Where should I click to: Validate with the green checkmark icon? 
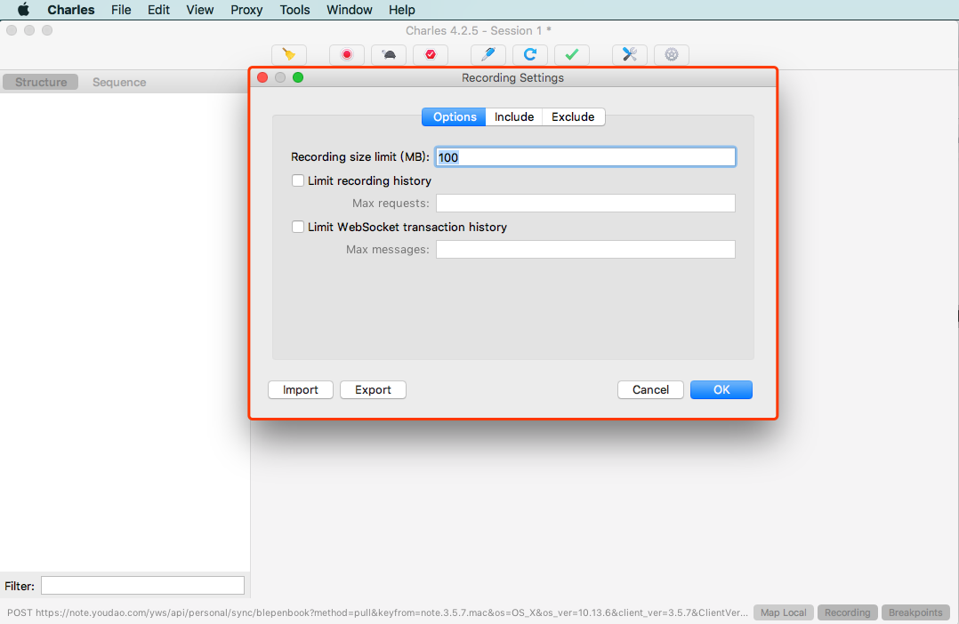[x=572, y=54]
